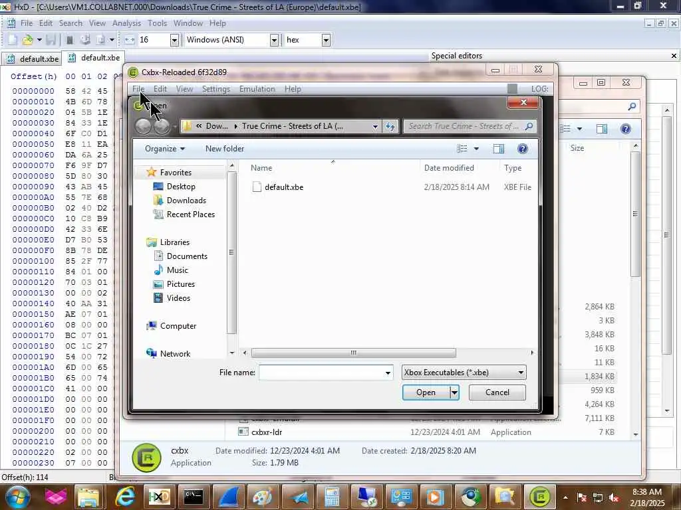Select default.xbe in the file list
The image size is (681, 510).
pos(284,187)
